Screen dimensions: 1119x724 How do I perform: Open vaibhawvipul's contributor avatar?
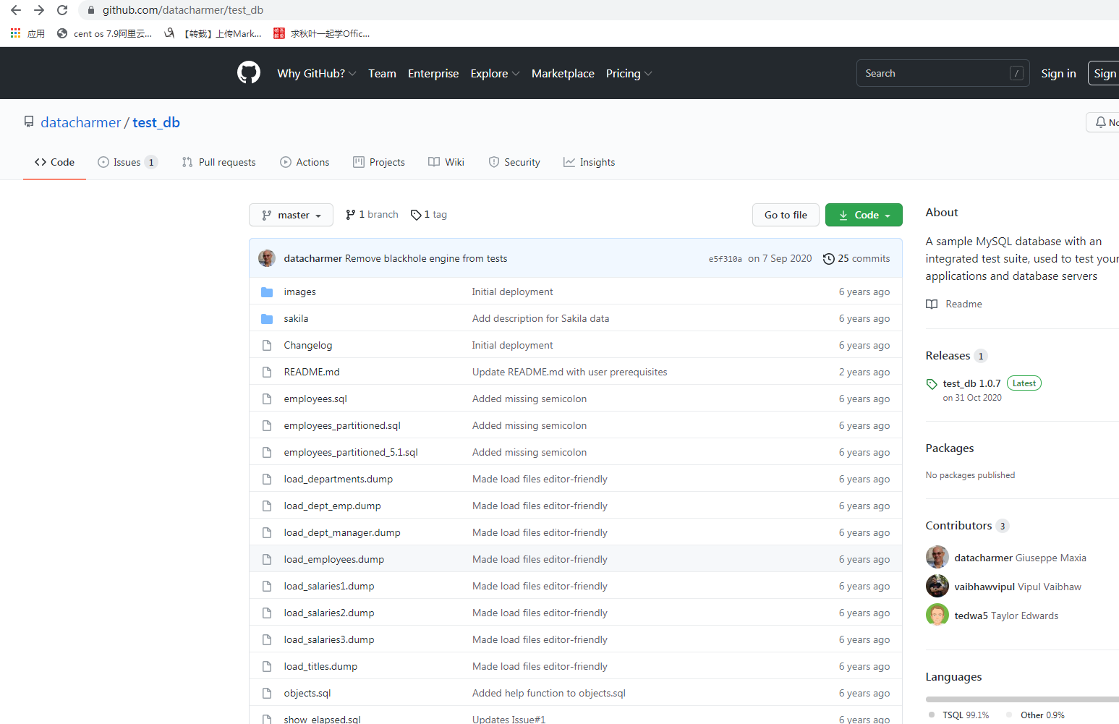pos(937,586)
